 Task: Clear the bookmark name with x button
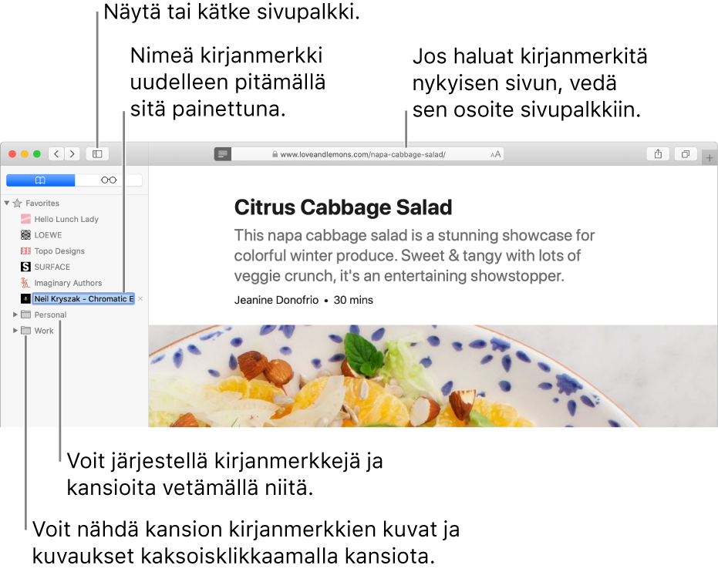[140, 299]
